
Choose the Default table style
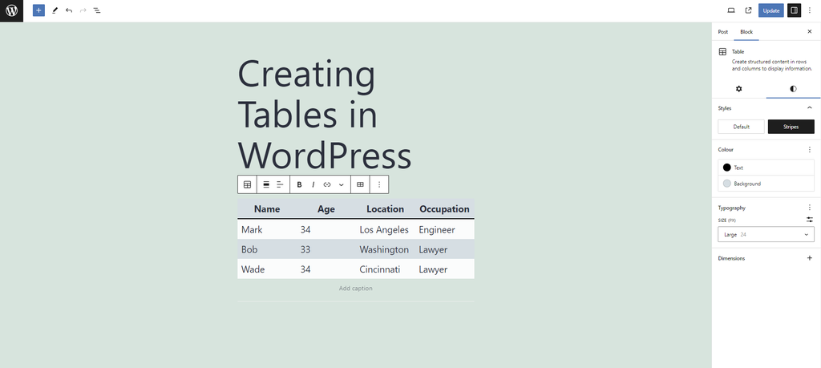pos(741,127)
